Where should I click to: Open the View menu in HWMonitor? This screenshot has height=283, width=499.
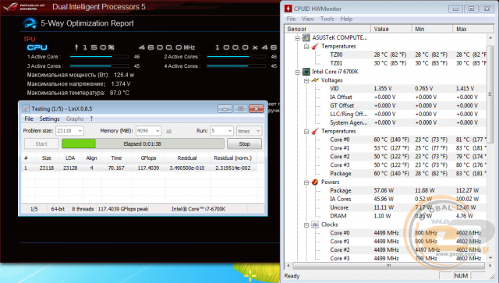tap(307, 19)
